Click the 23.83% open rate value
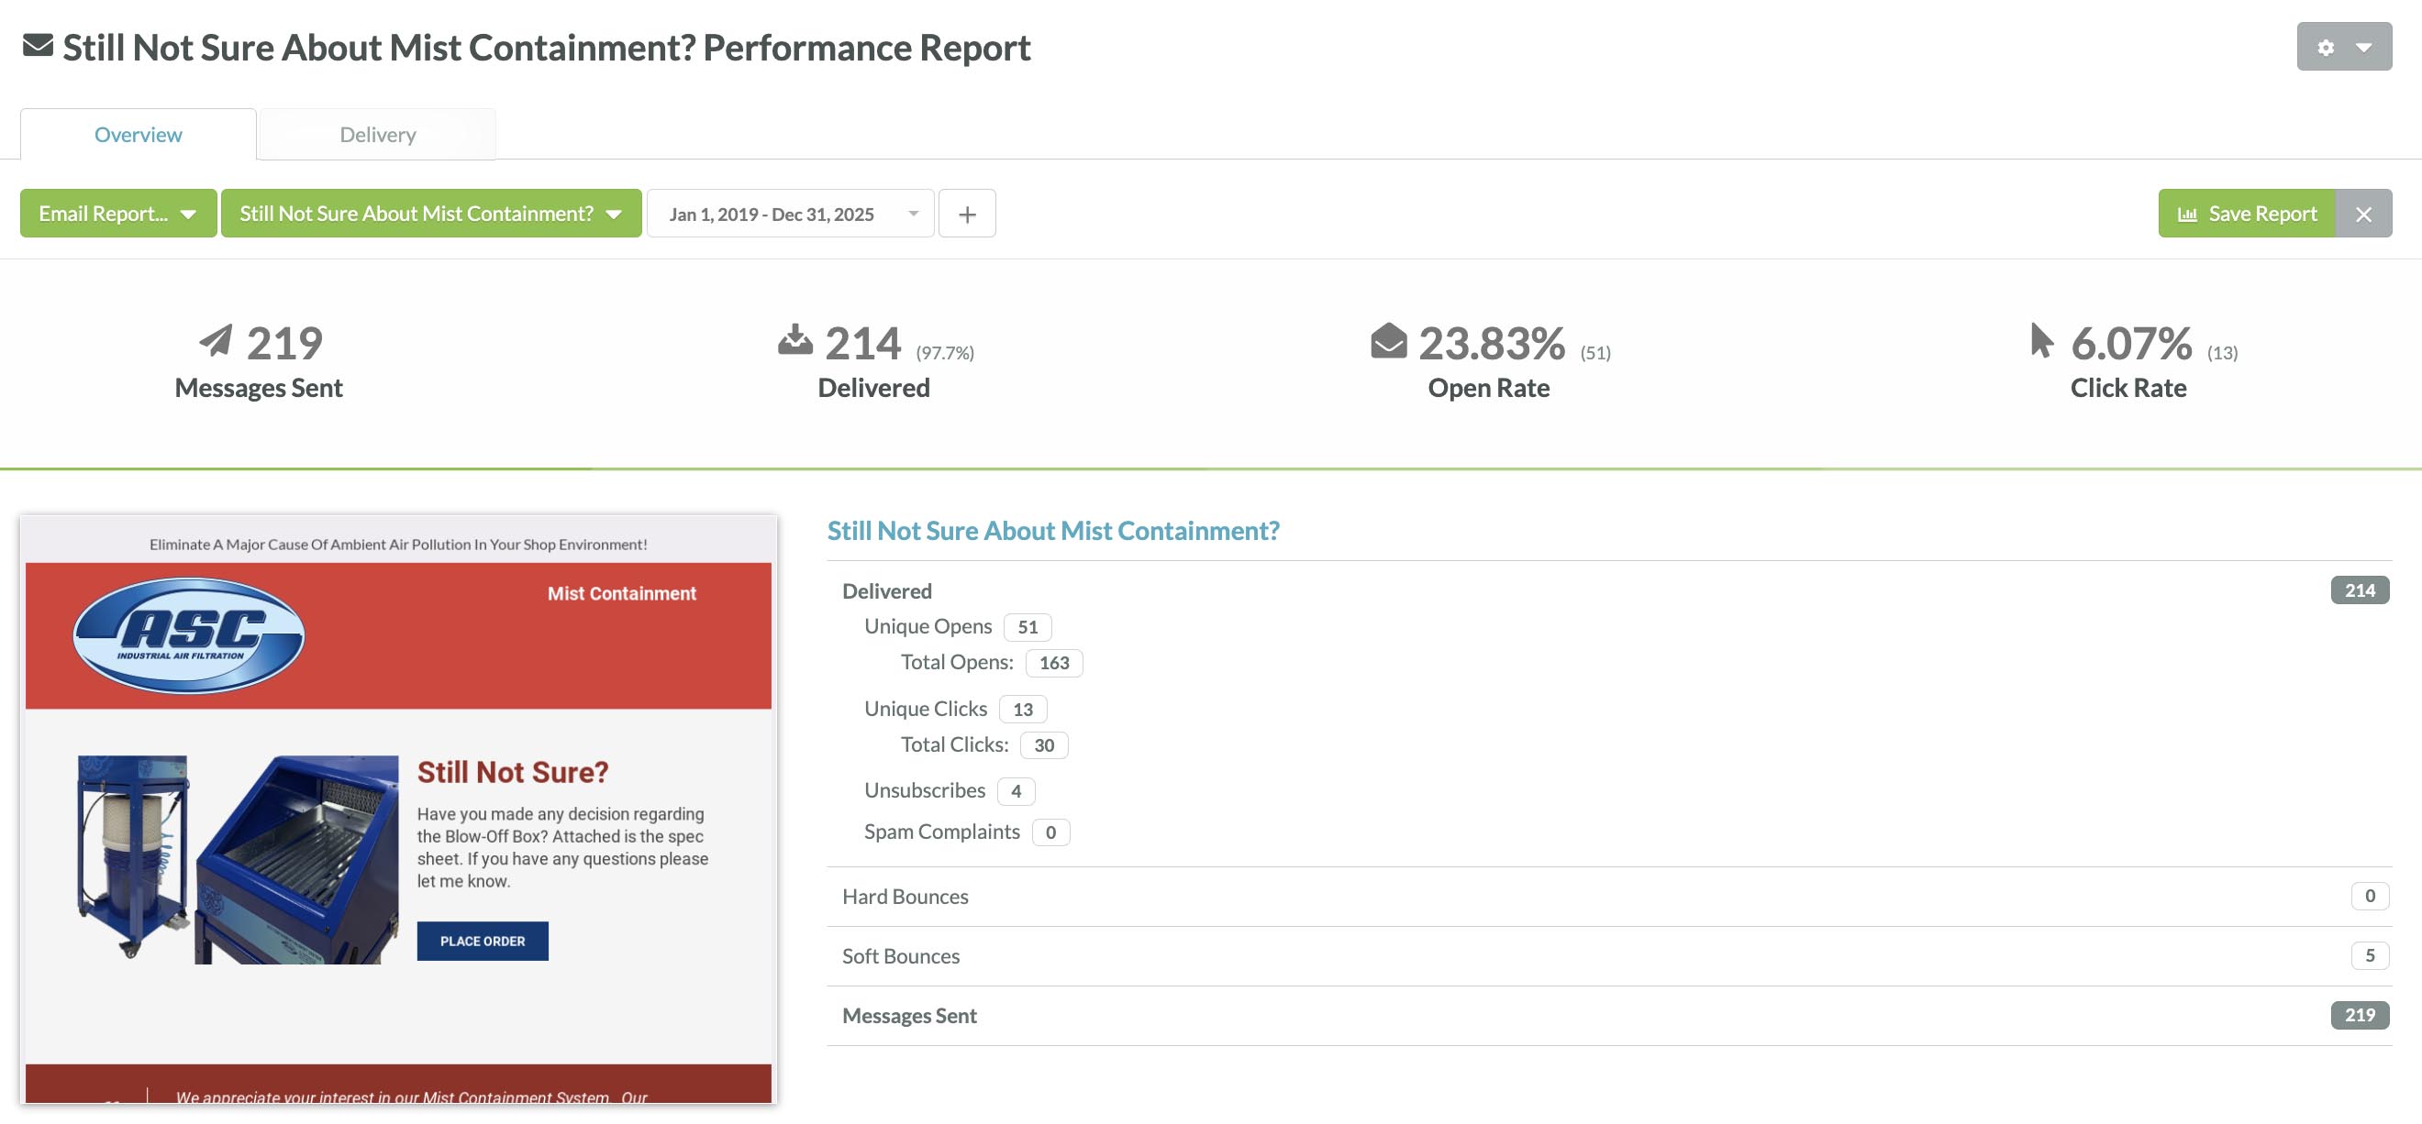The width and height of the screenshot is (2422, 1124). [x=1491, y=342]
